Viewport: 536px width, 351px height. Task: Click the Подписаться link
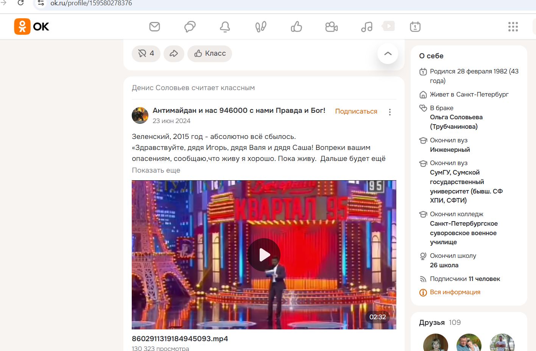[x=356, y=111]
